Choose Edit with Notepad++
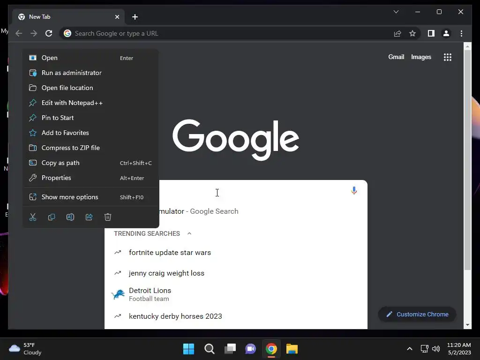 tap(90, 103)
